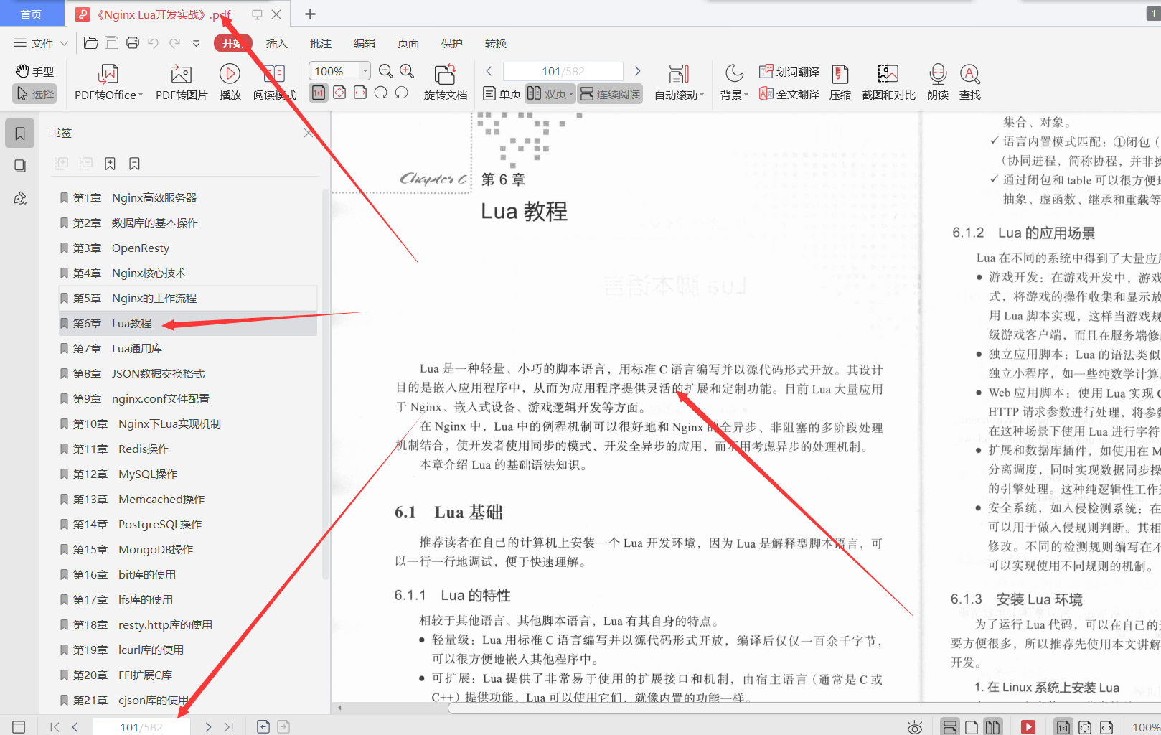
Task: Start 朗读 read-aloud for the document
Action: [x=937, y=81]
